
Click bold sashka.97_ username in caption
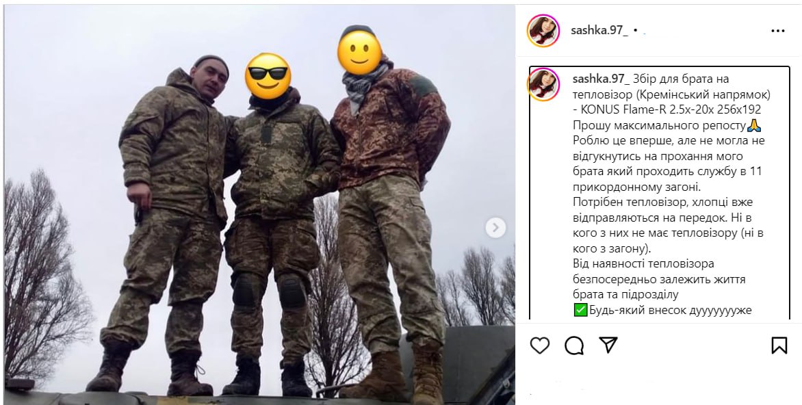[x=601, y=79]
